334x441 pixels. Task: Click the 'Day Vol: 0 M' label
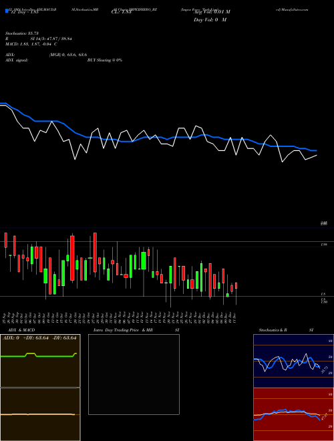[x=210, y=20]
